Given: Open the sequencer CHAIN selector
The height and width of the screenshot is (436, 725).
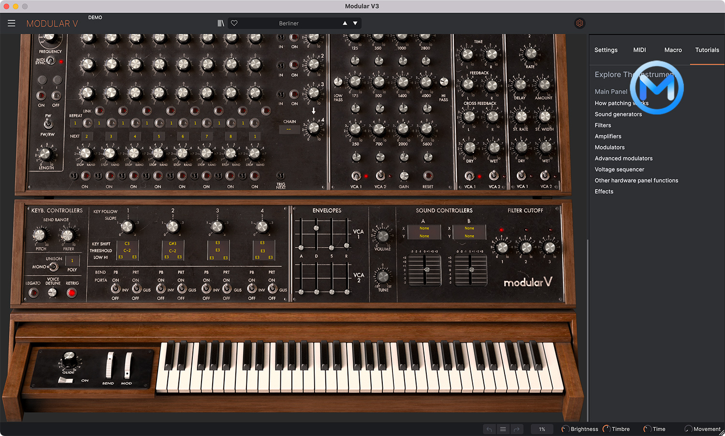Looking at the screenshot, I should tap(289, 130).
